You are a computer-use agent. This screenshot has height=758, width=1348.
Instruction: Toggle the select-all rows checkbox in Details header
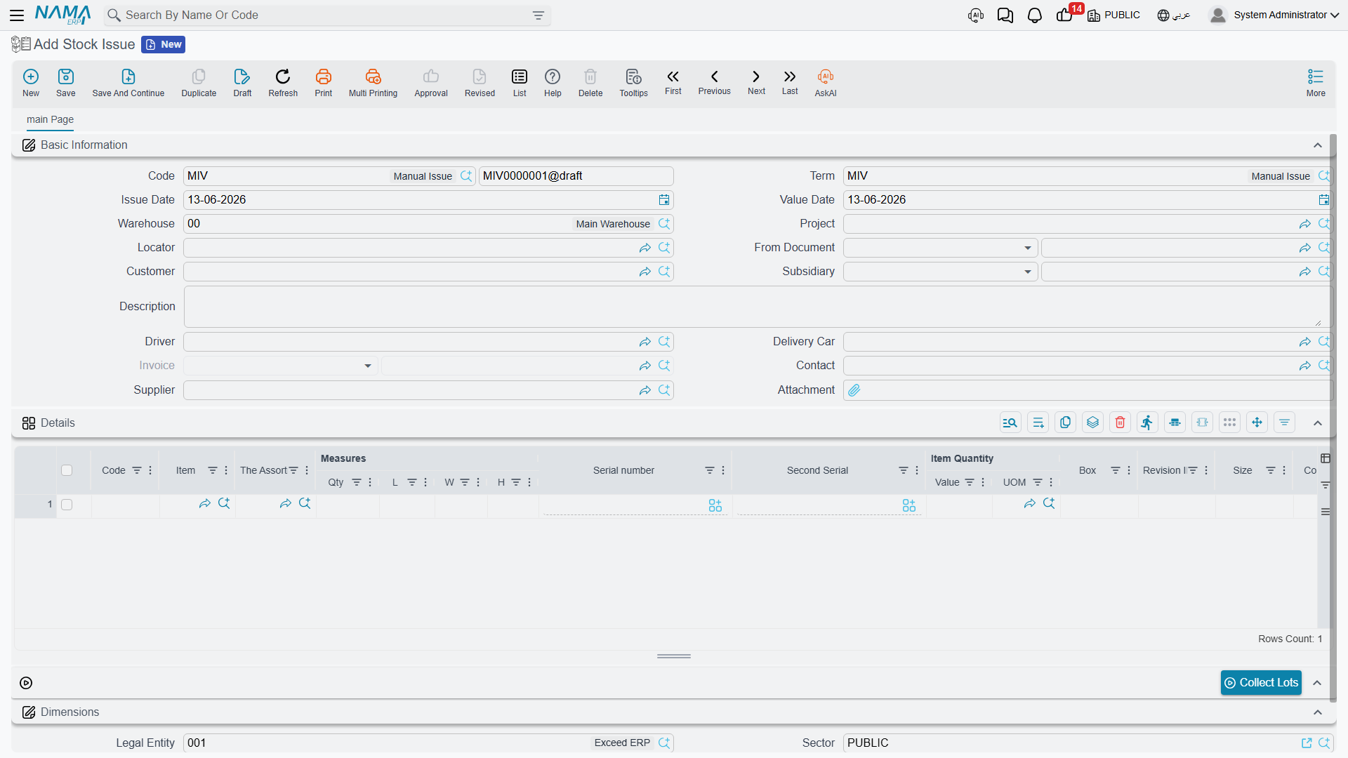click(67, 470)
